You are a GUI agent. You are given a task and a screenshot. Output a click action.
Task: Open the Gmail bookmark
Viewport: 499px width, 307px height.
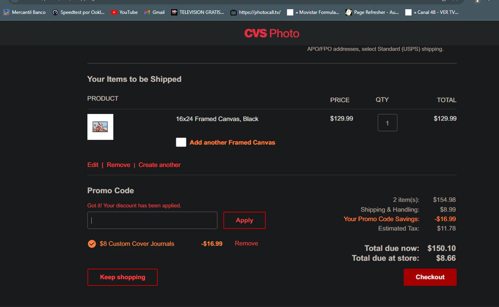pos(154,12)
